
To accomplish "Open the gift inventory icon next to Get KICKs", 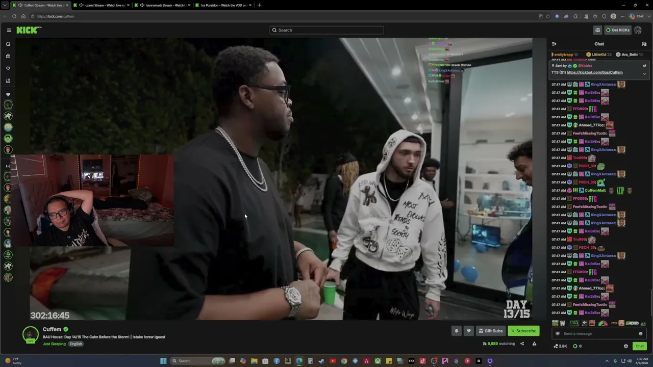I will tap(597, 30).
